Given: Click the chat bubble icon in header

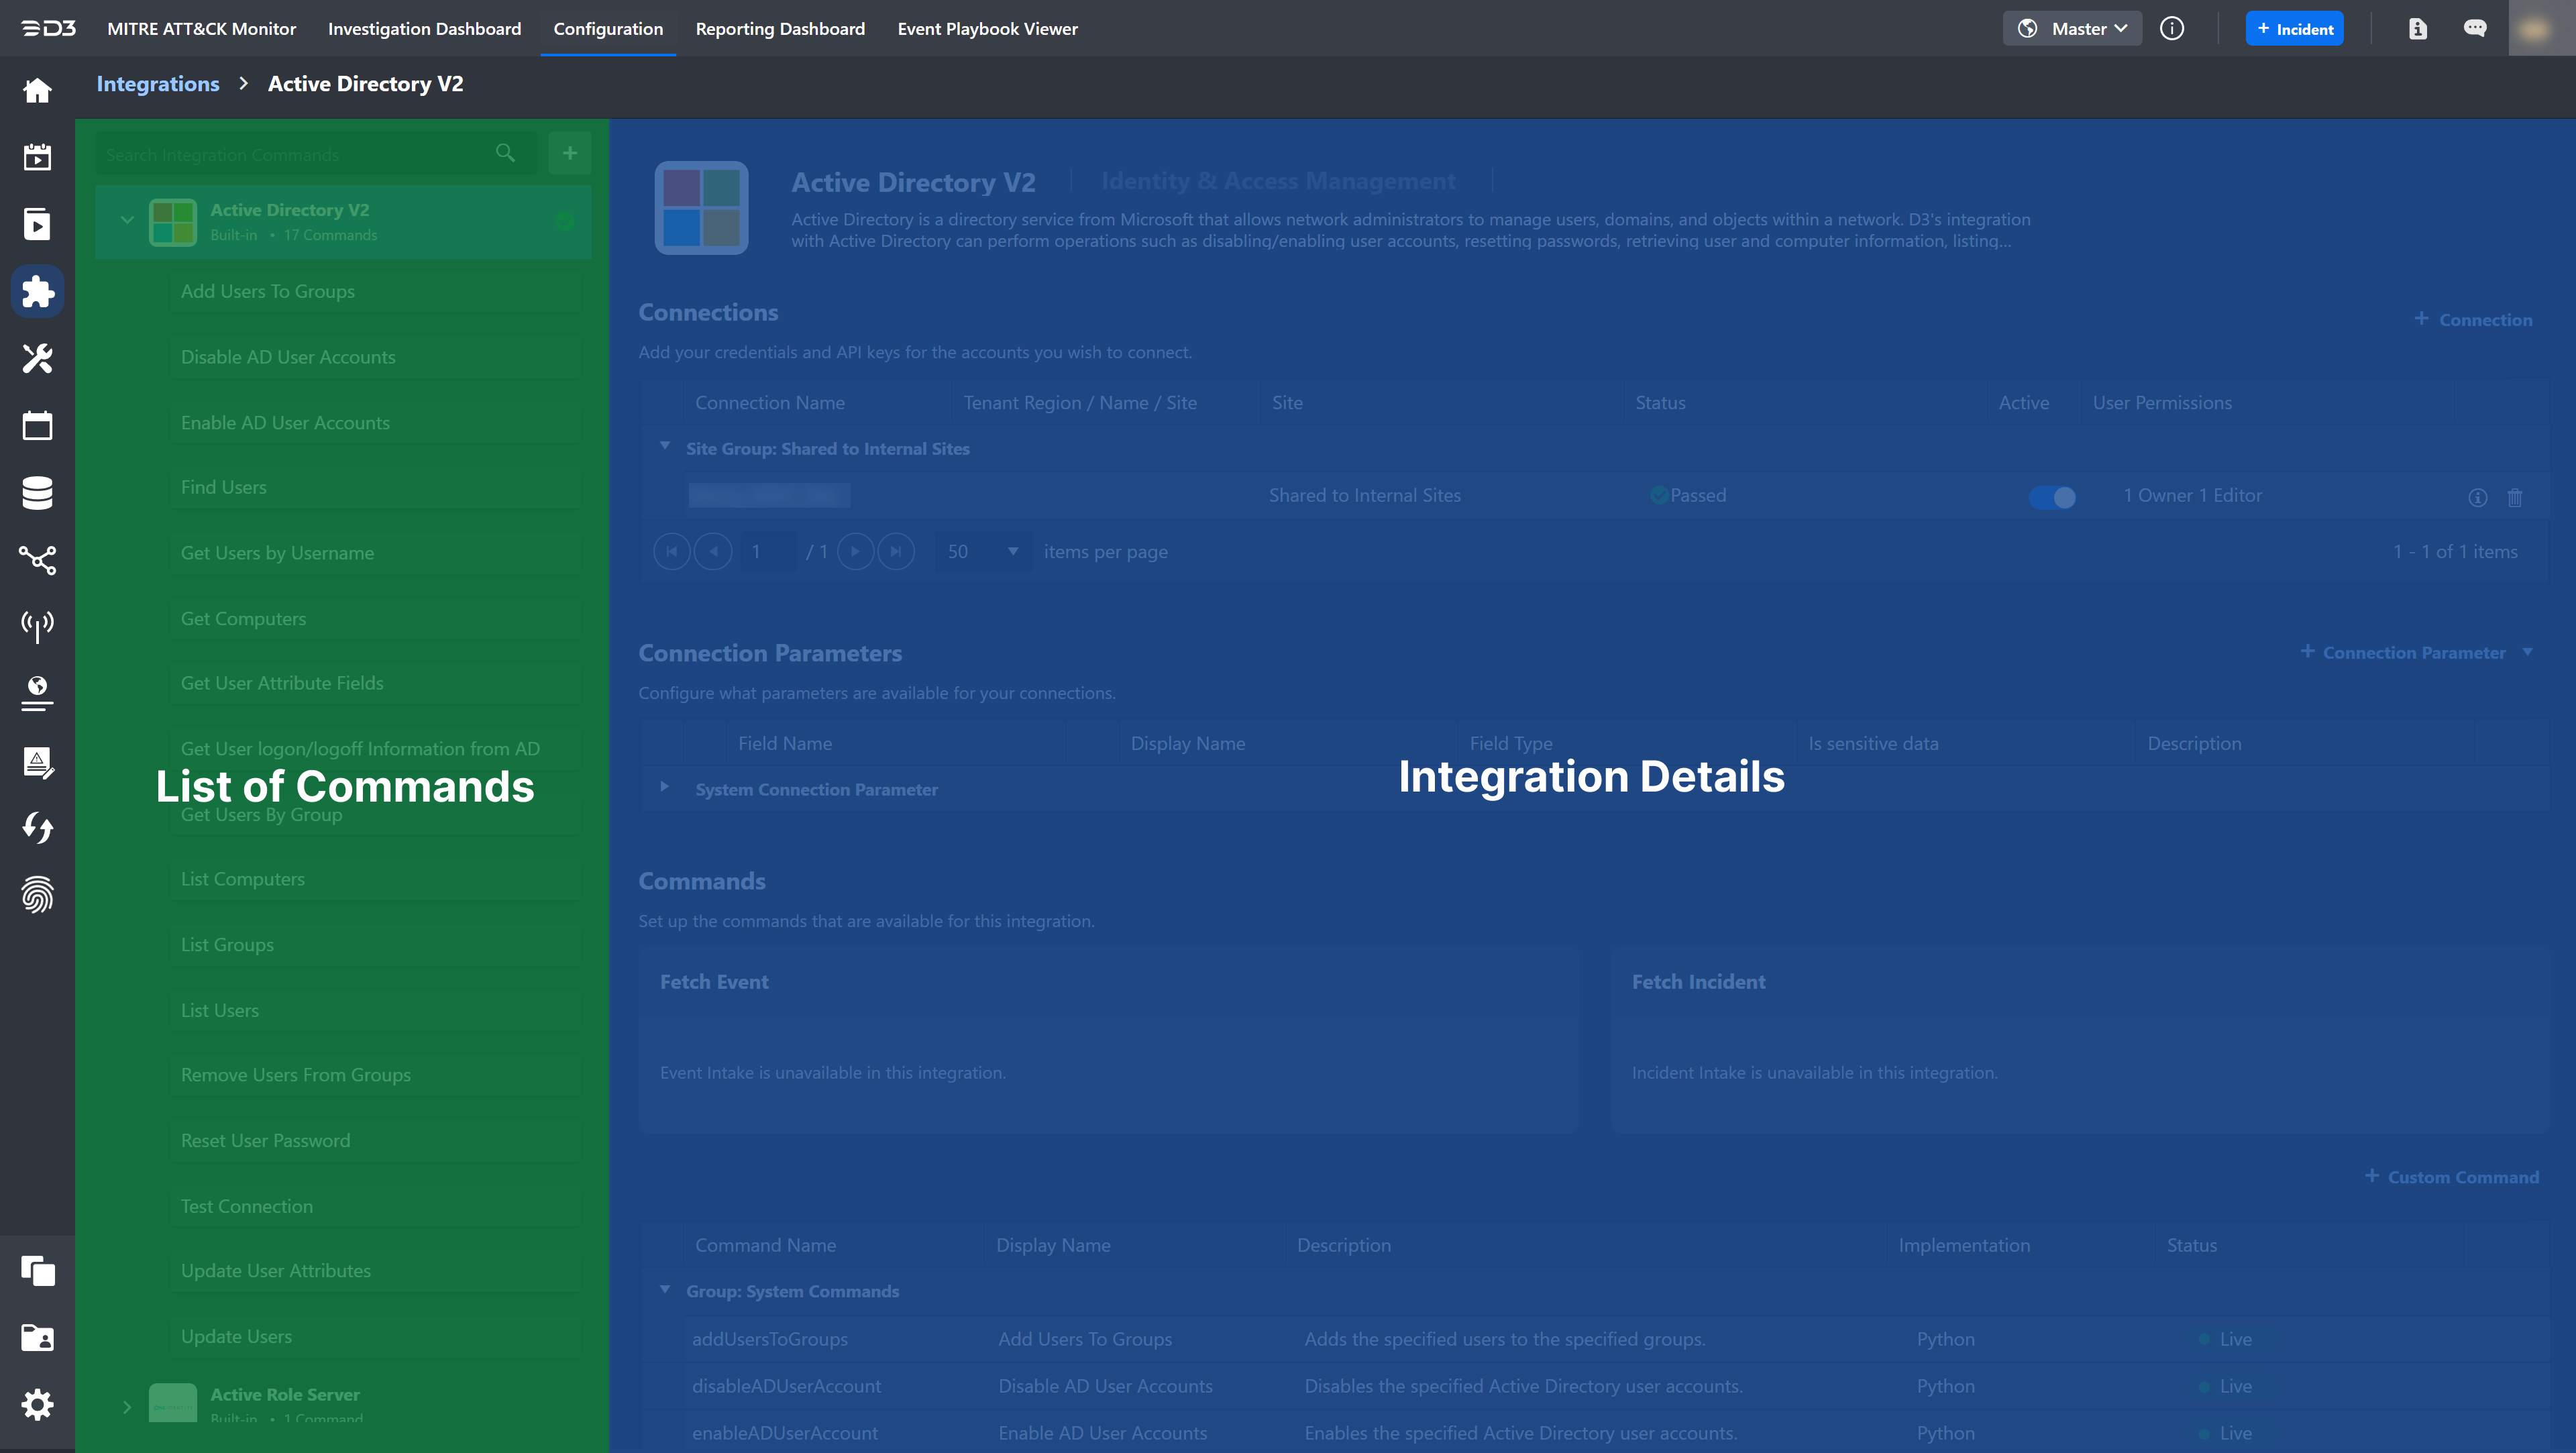Looking at the screenshot, I should click(x=2475, y=28).
